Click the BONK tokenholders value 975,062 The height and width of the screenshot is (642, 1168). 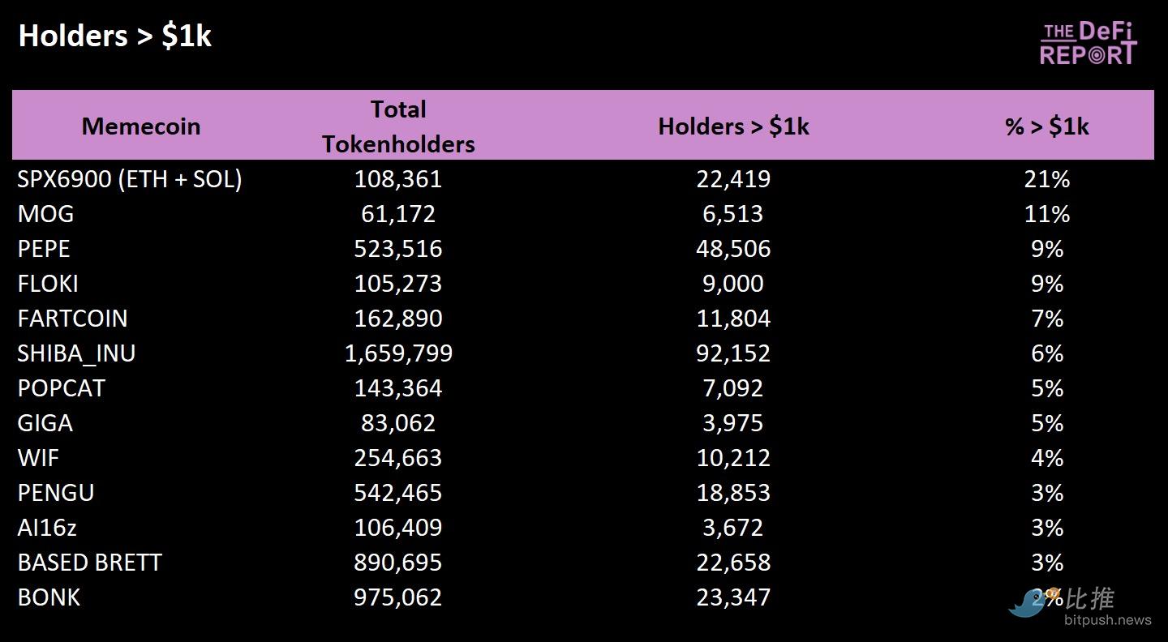click(x=398, y=597)
